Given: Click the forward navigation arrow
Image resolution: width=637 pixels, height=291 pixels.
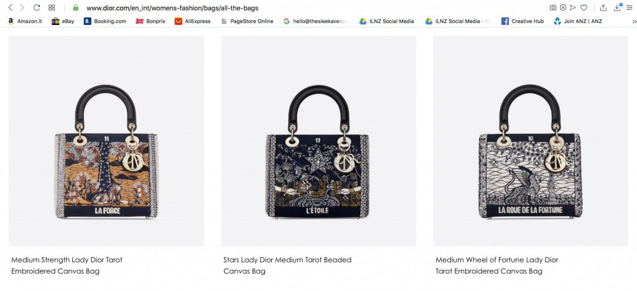Looking at the screenshot, I should click(22, 8).
